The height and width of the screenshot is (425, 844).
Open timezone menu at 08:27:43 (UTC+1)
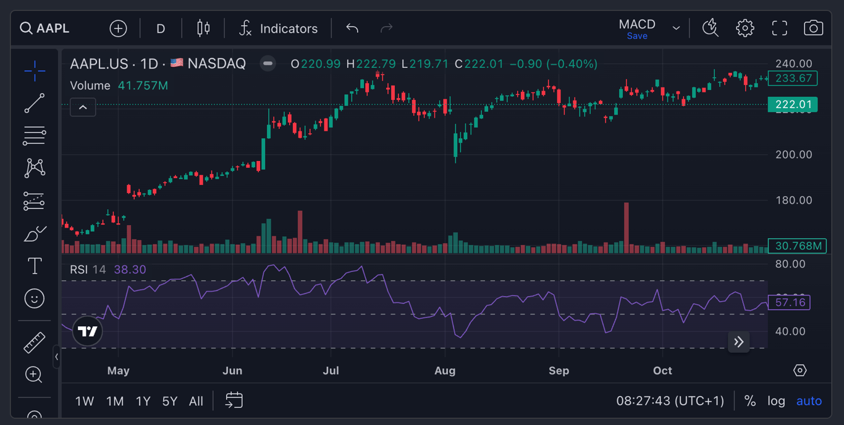click(x=670, y=401)
